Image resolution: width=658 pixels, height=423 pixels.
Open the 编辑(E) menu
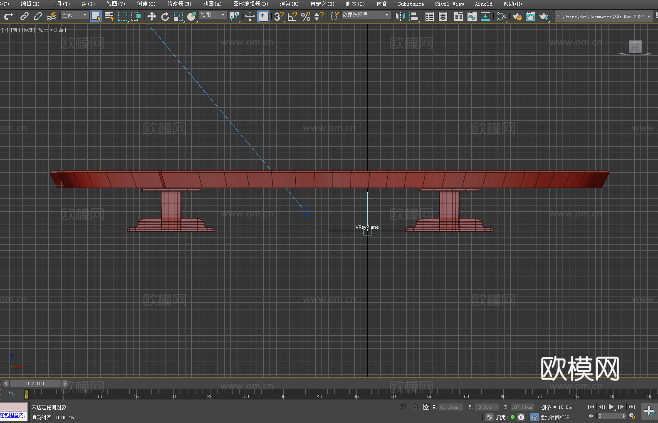[30, 4]
